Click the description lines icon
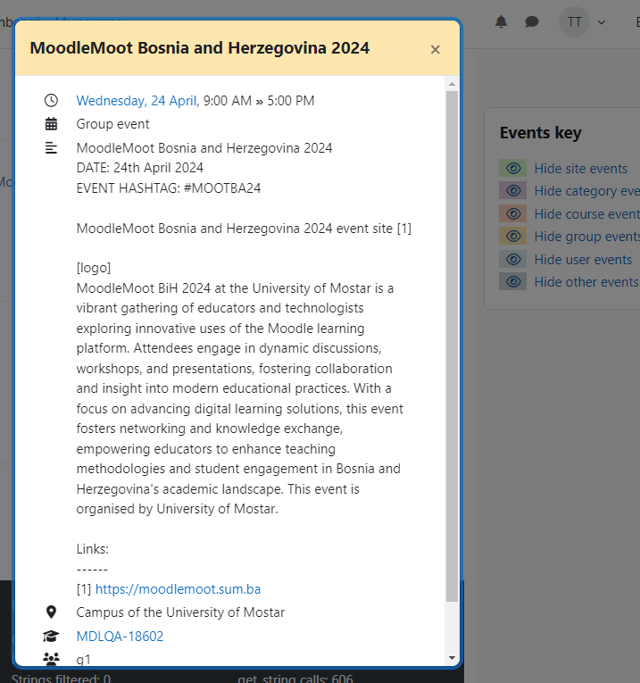Image resolution: width=640 pixels, height=683 pixels. (x=51, y=148)
